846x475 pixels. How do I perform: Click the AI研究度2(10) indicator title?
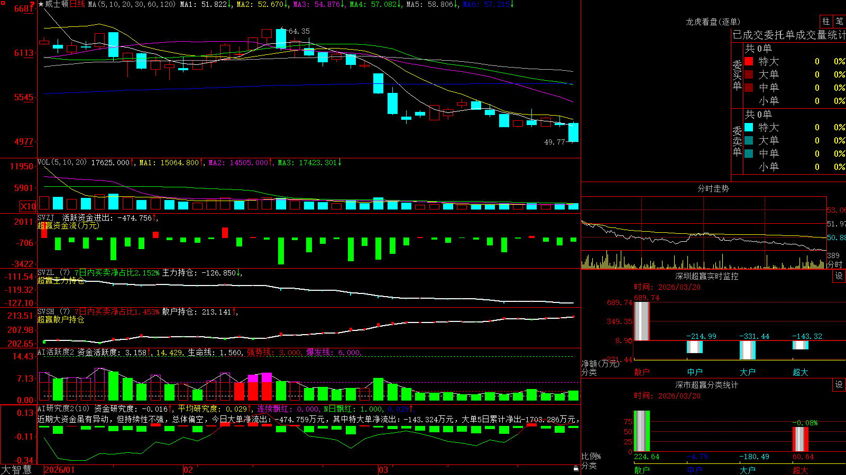63,408
